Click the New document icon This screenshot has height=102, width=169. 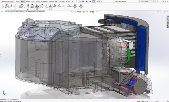[x=76, y=1]
